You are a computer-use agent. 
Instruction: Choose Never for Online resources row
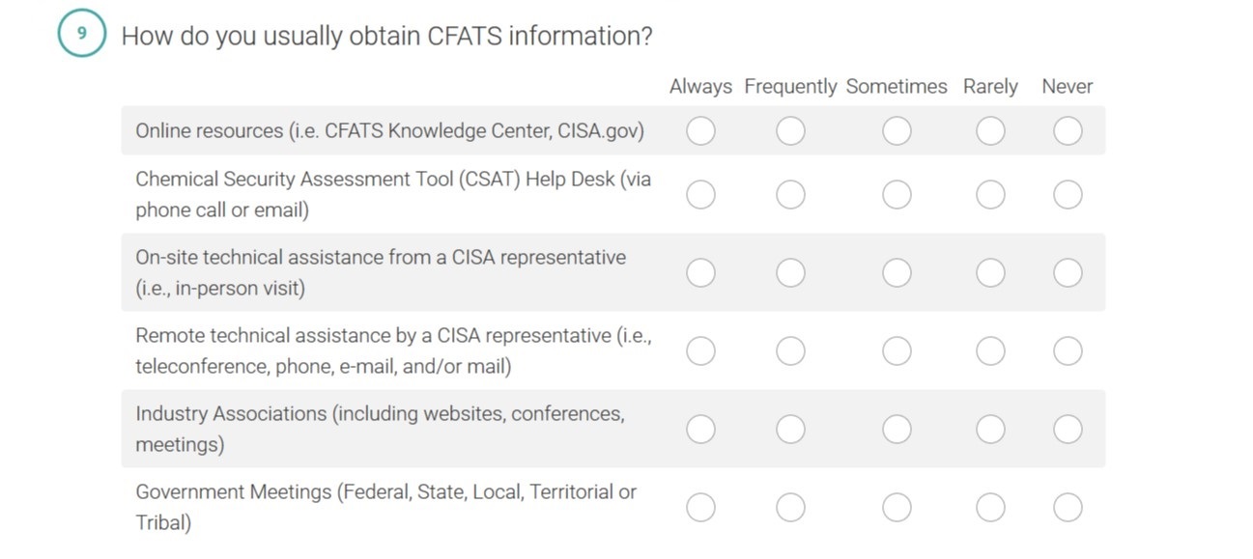pos(1068,130)
